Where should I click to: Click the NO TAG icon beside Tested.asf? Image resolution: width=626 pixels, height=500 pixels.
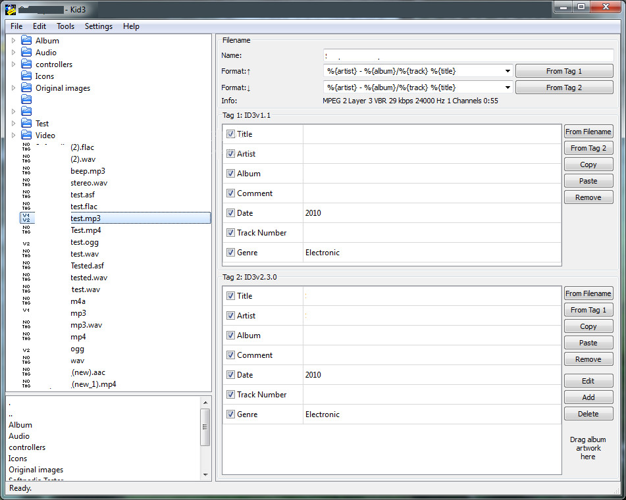(x=26, y=265)
